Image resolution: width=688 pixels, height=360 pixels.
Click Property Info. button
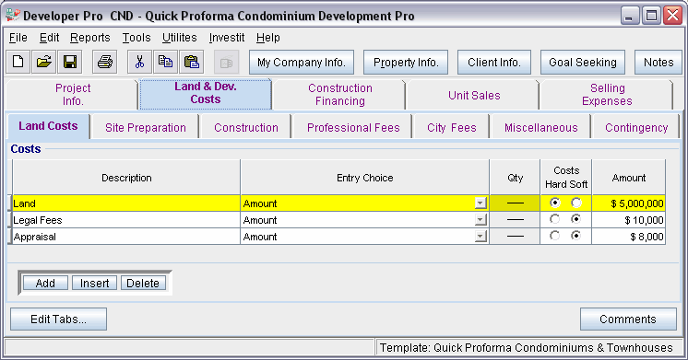pyautogui.click(x=406, y=63)
